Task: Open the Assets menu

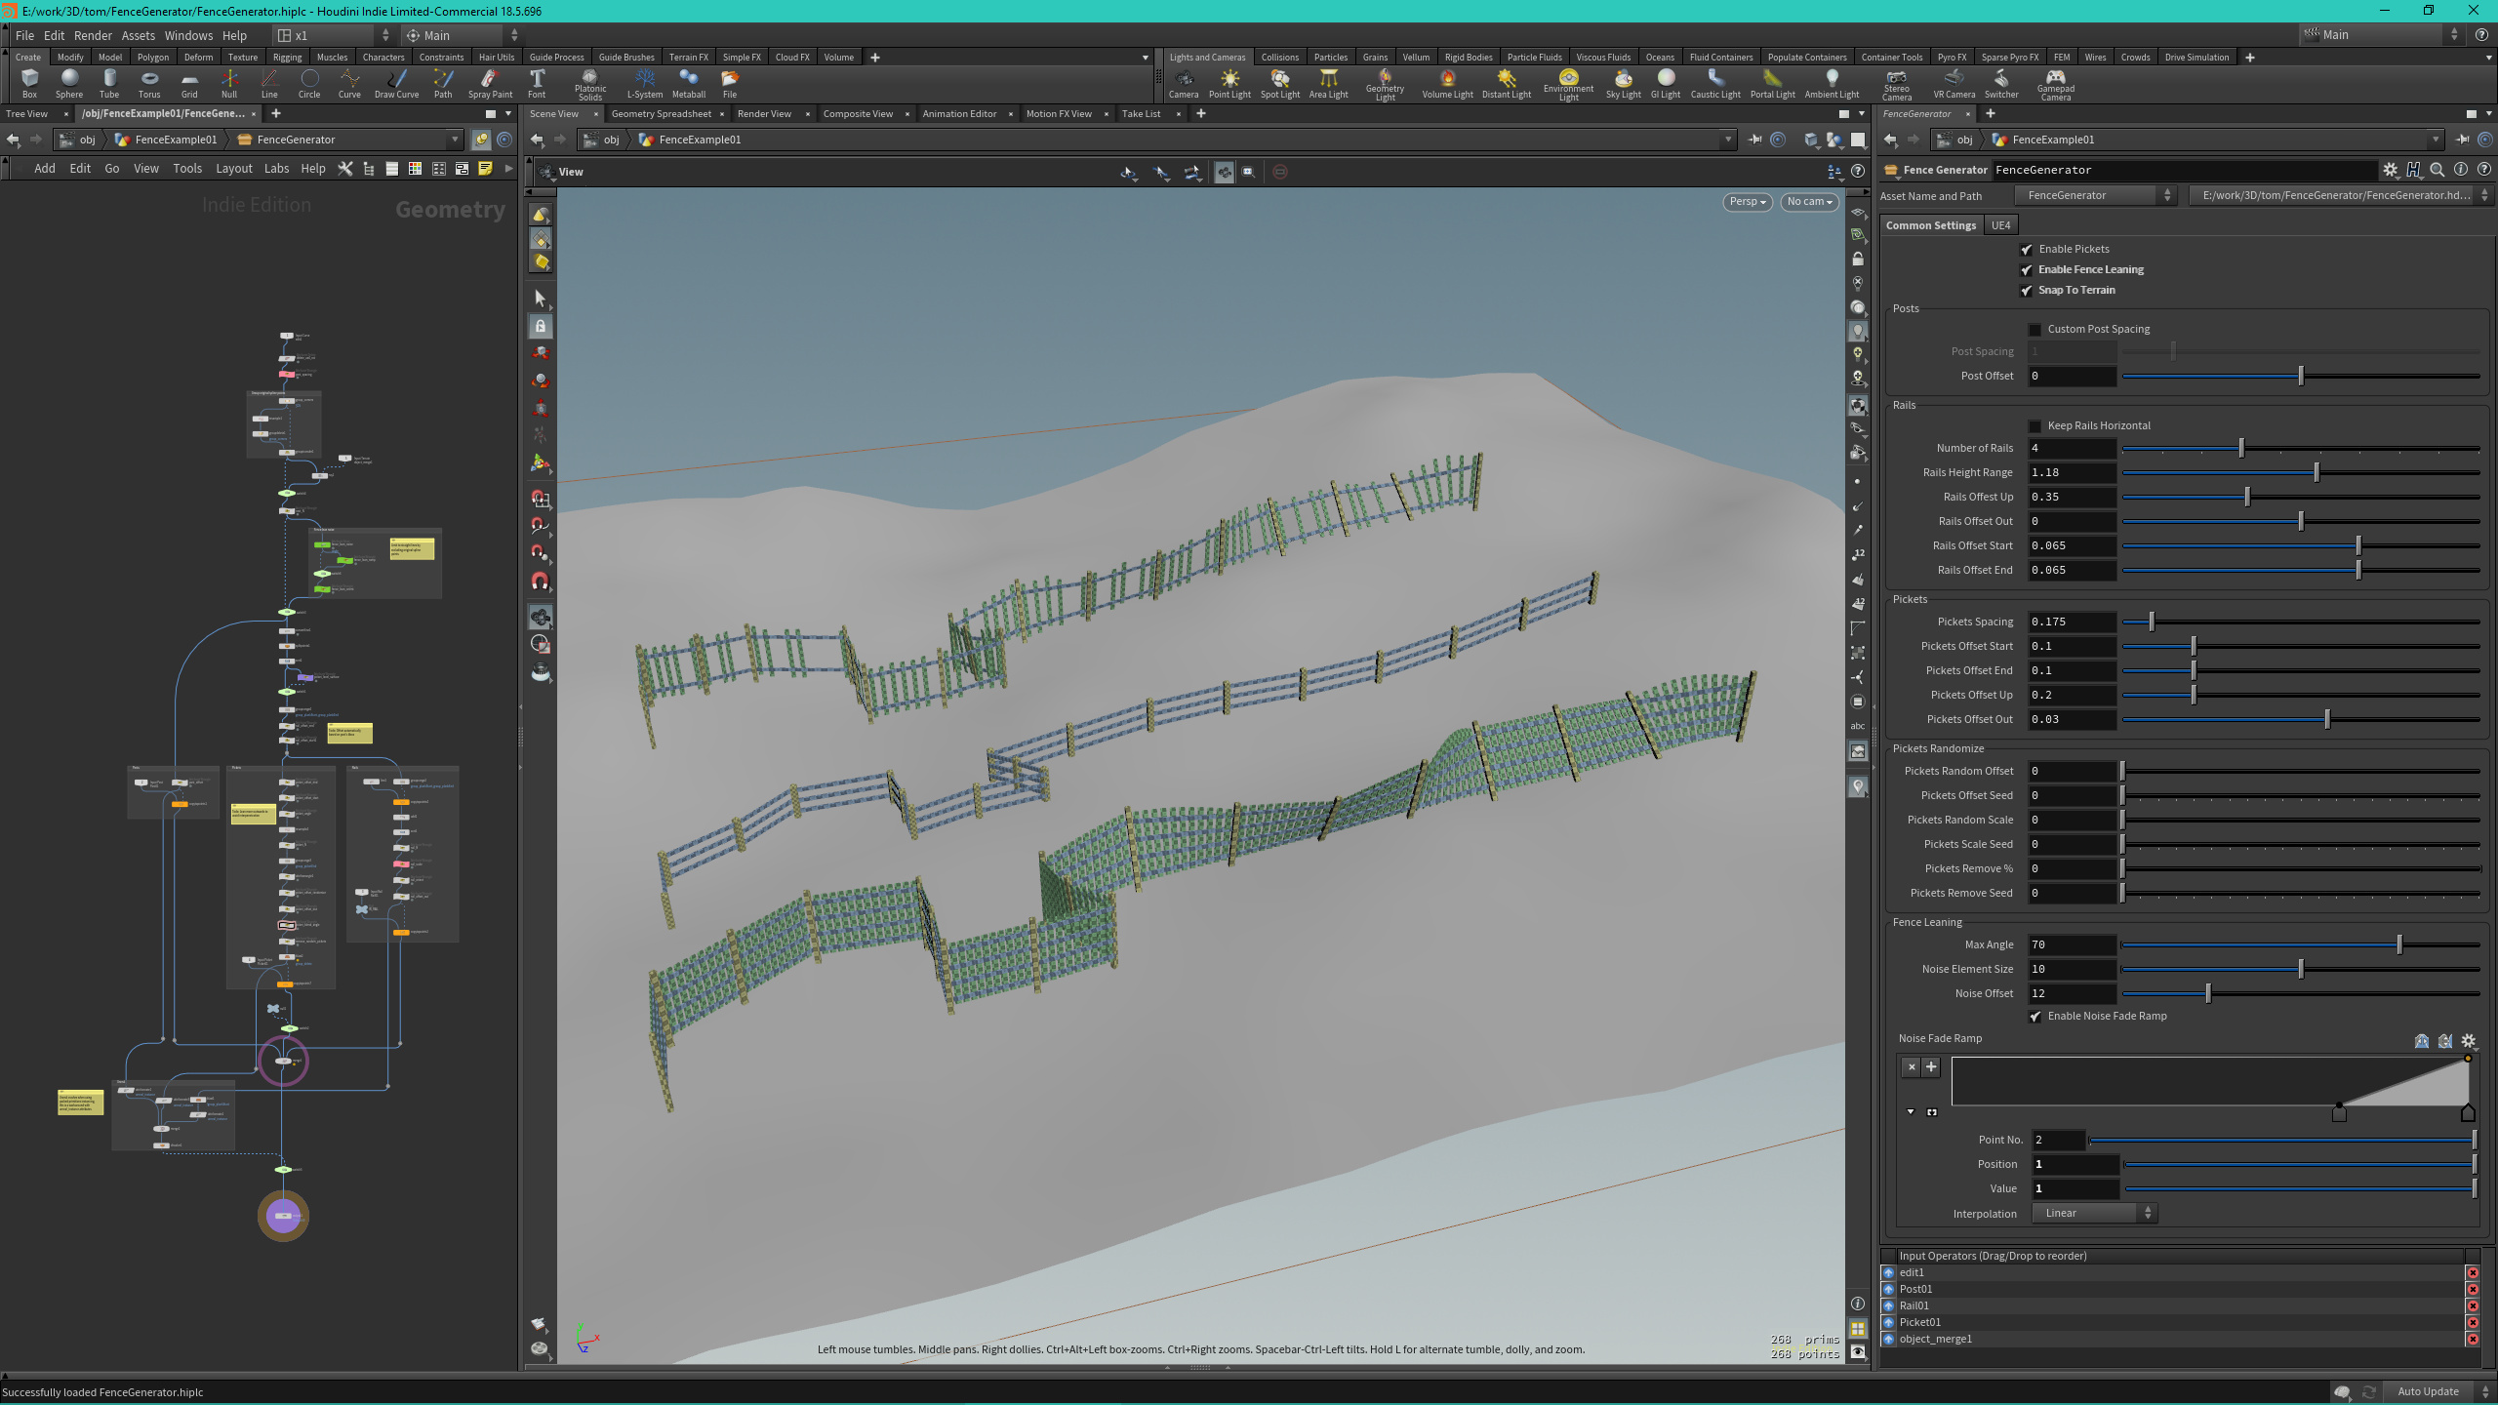Action: pyautogui.click(x=138, y=35)
